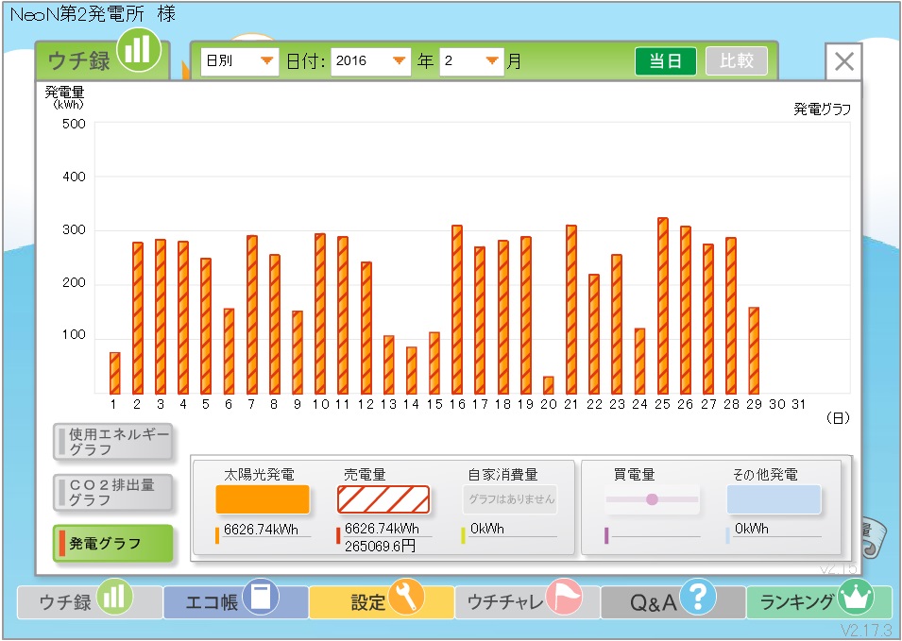
Task: Open the エコ帳 bottom tab
Action: pyautogui.click(x=236, y=602)
